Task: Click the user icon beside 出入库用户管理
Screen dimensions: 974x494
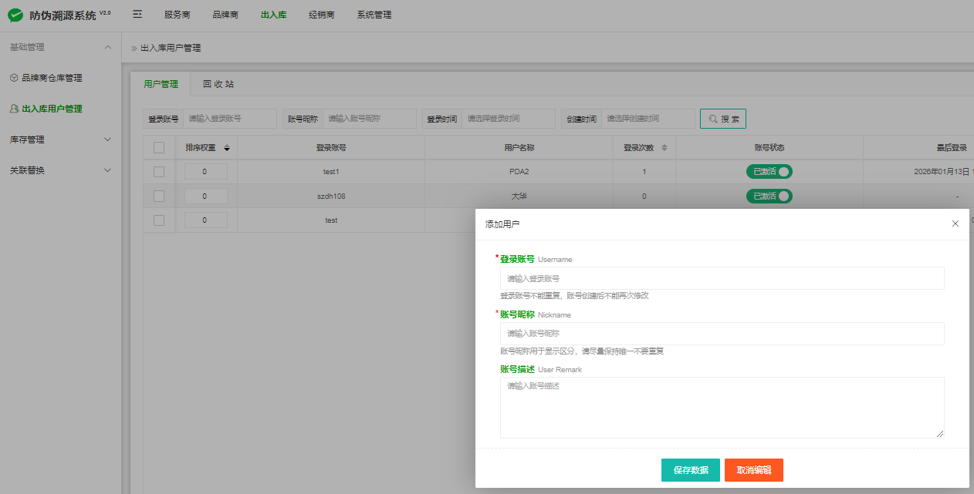Action: coord(14,109)
